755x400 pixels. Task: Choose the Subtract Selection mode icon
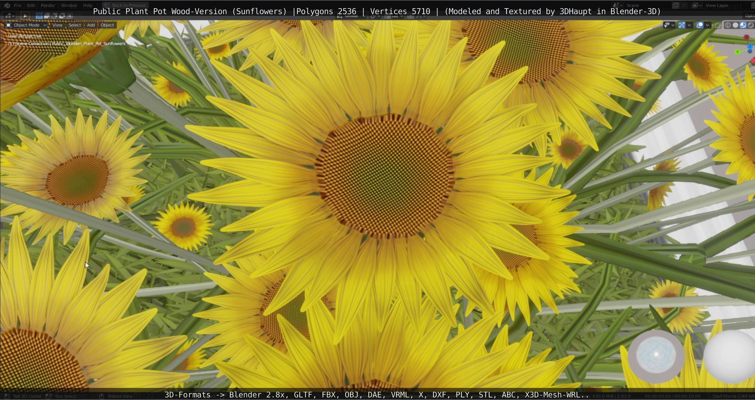tap(55, 16)
